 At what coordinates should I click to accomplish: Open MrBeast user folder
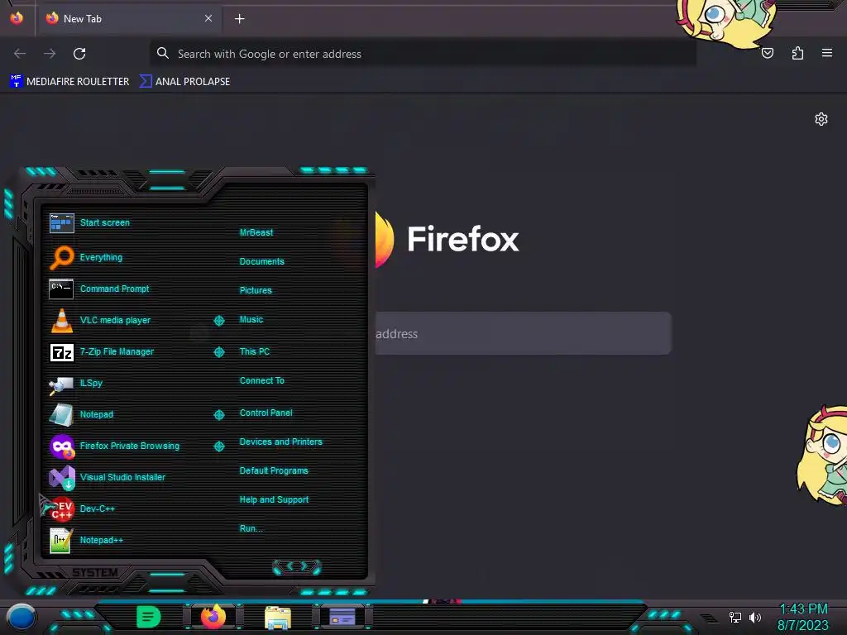(256, 232)
